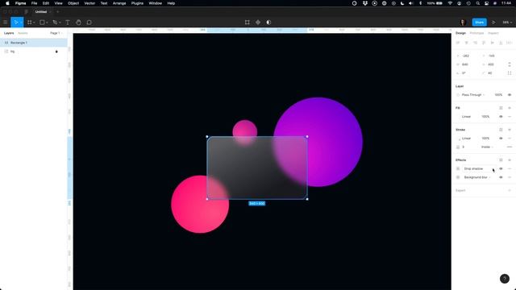Toggle lock on bg layer
Viewport: 516px width, 290px height.
[56, 52]
